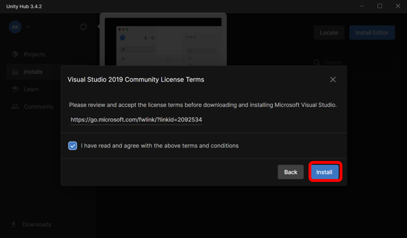Click the AK account avatar
Screen dimensions: 407x238
coord(15,27)
